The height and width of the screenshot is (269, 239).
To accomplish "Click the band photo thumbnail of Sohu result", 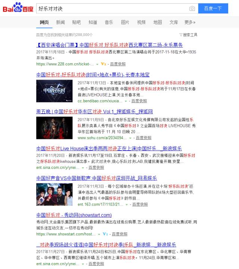I will pos(55,128).
